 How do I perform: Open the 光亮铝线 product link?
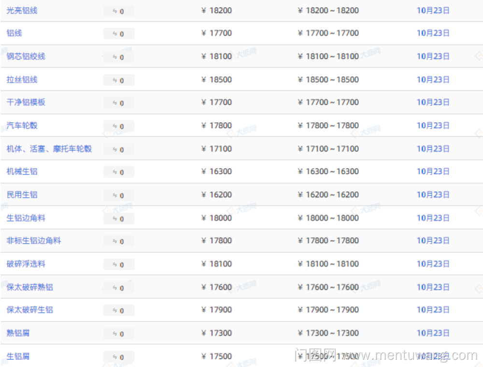[x=22, y=10]
